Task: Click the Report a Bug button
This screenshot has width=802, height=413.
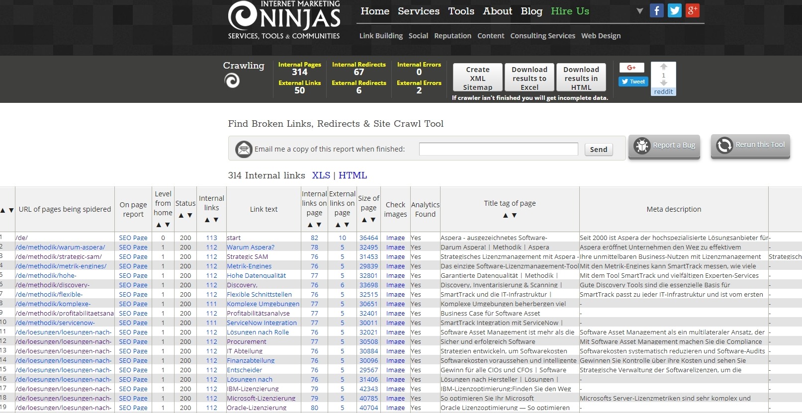Action: (664, 146)
